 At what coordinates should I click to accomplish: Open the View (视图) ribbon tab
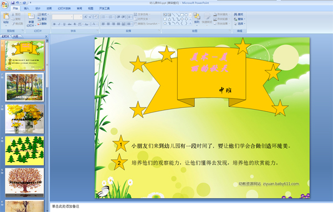(x=90, y=8)
